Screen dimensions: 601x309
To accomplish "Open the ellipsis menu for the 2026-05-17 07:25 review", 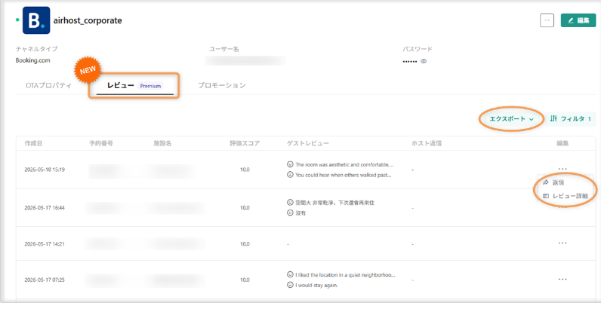I will pyautogui.click(x=562, y=279).
